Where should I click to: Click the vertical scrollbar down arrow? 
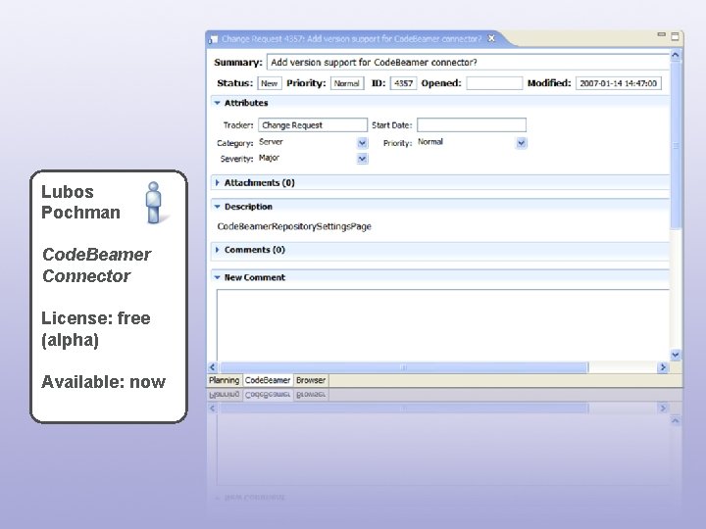pyautogui.click(x=675, y=355)
